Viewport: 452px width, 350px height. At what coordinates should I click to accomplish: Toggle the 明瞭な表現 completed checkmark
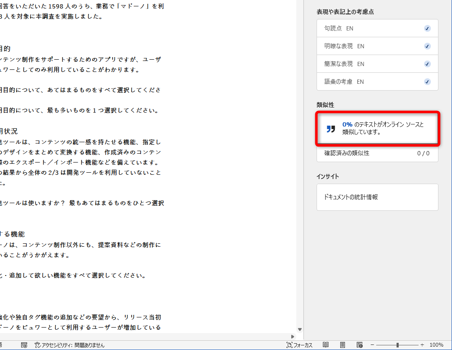(427, 46)
